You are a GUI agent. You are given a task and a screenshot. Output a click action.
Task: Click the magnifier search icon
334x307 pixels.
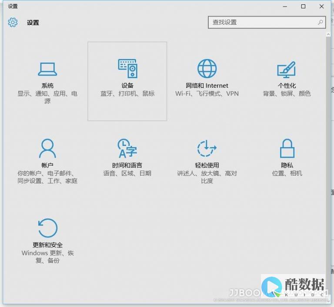tap(320, 22)
